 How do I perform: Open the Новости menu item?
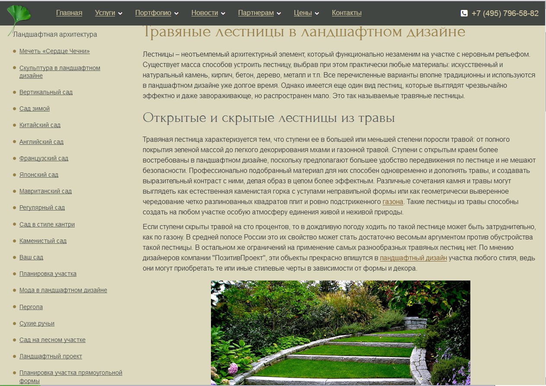click(x=204, y=13)
